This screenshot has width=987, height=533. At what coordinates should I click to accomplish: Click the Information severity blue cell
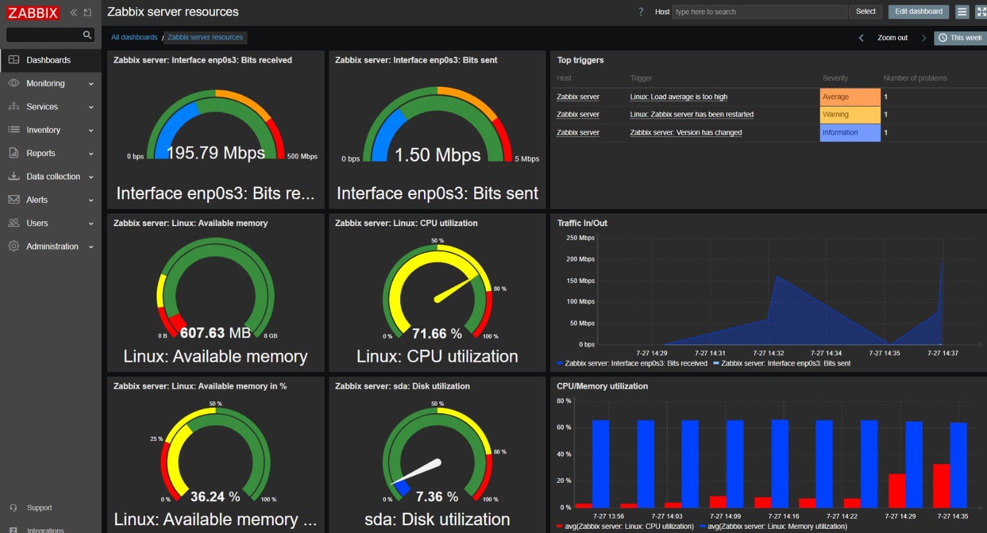pyautogui.click(x=850, y=133)
